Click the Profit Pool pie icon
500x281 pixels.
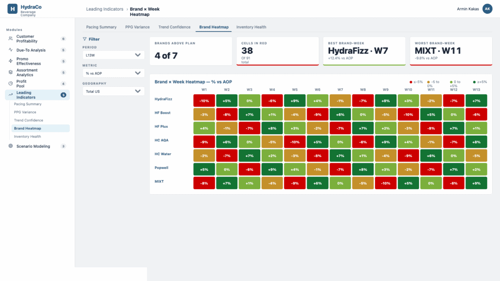[x=11, y=83]
